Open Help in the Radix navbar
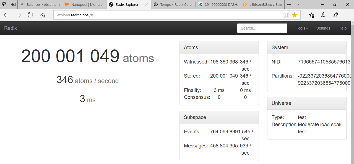The width and height of the screenshot is (354, 164). click(342, 28)
